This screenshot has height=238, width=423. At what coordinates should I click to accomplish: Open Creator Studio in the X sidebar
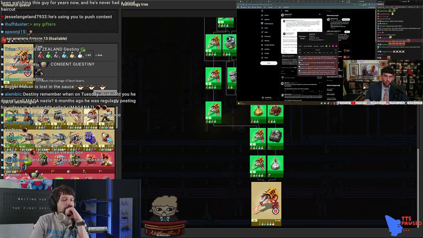tap(269, 45)
